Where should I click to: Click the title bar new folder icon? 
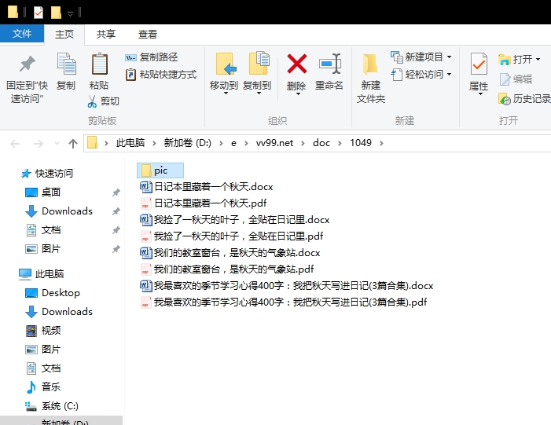pyautogui.click(x=56, y=13)
